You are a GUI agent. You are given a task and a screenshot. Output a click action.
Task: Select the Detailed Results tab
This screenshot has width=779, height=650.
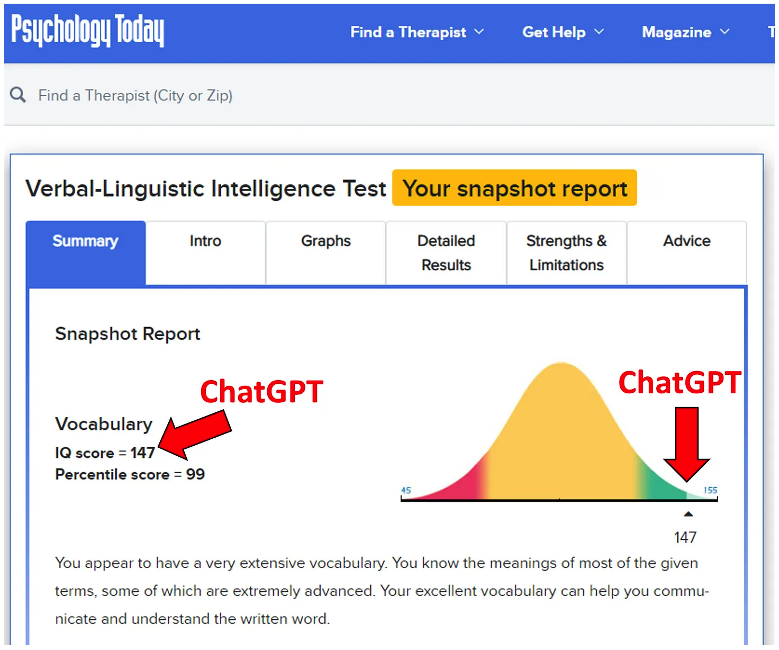click(x=446, y=253)
